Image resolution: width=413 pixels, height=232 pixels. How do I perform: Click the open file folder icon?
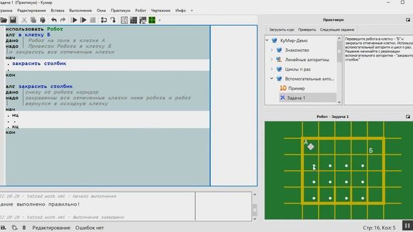4,20
